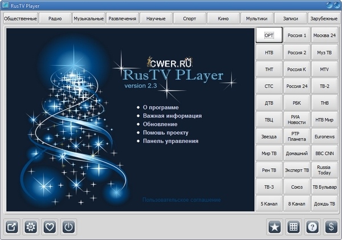Image resolution: width=342 pixels, height=240 pixels.
Task: Select the Кино category tab
Action: coord(223,19)
